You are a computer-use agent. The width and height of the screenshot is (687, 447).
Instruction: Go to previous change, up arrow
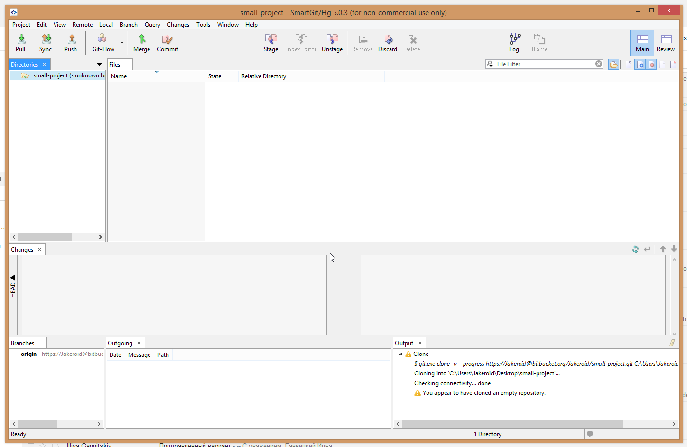pos(663,249)
